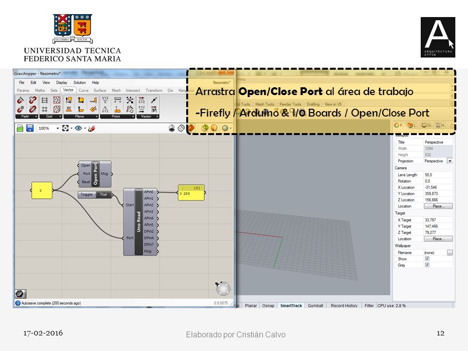Open a file using the green folder icon

click(x=20, y=128)
